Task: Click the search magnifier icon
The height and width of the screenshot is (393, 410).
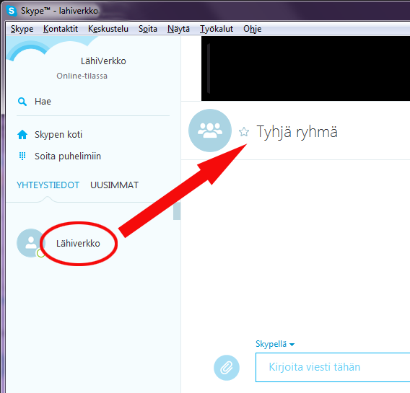Action: 22,102
